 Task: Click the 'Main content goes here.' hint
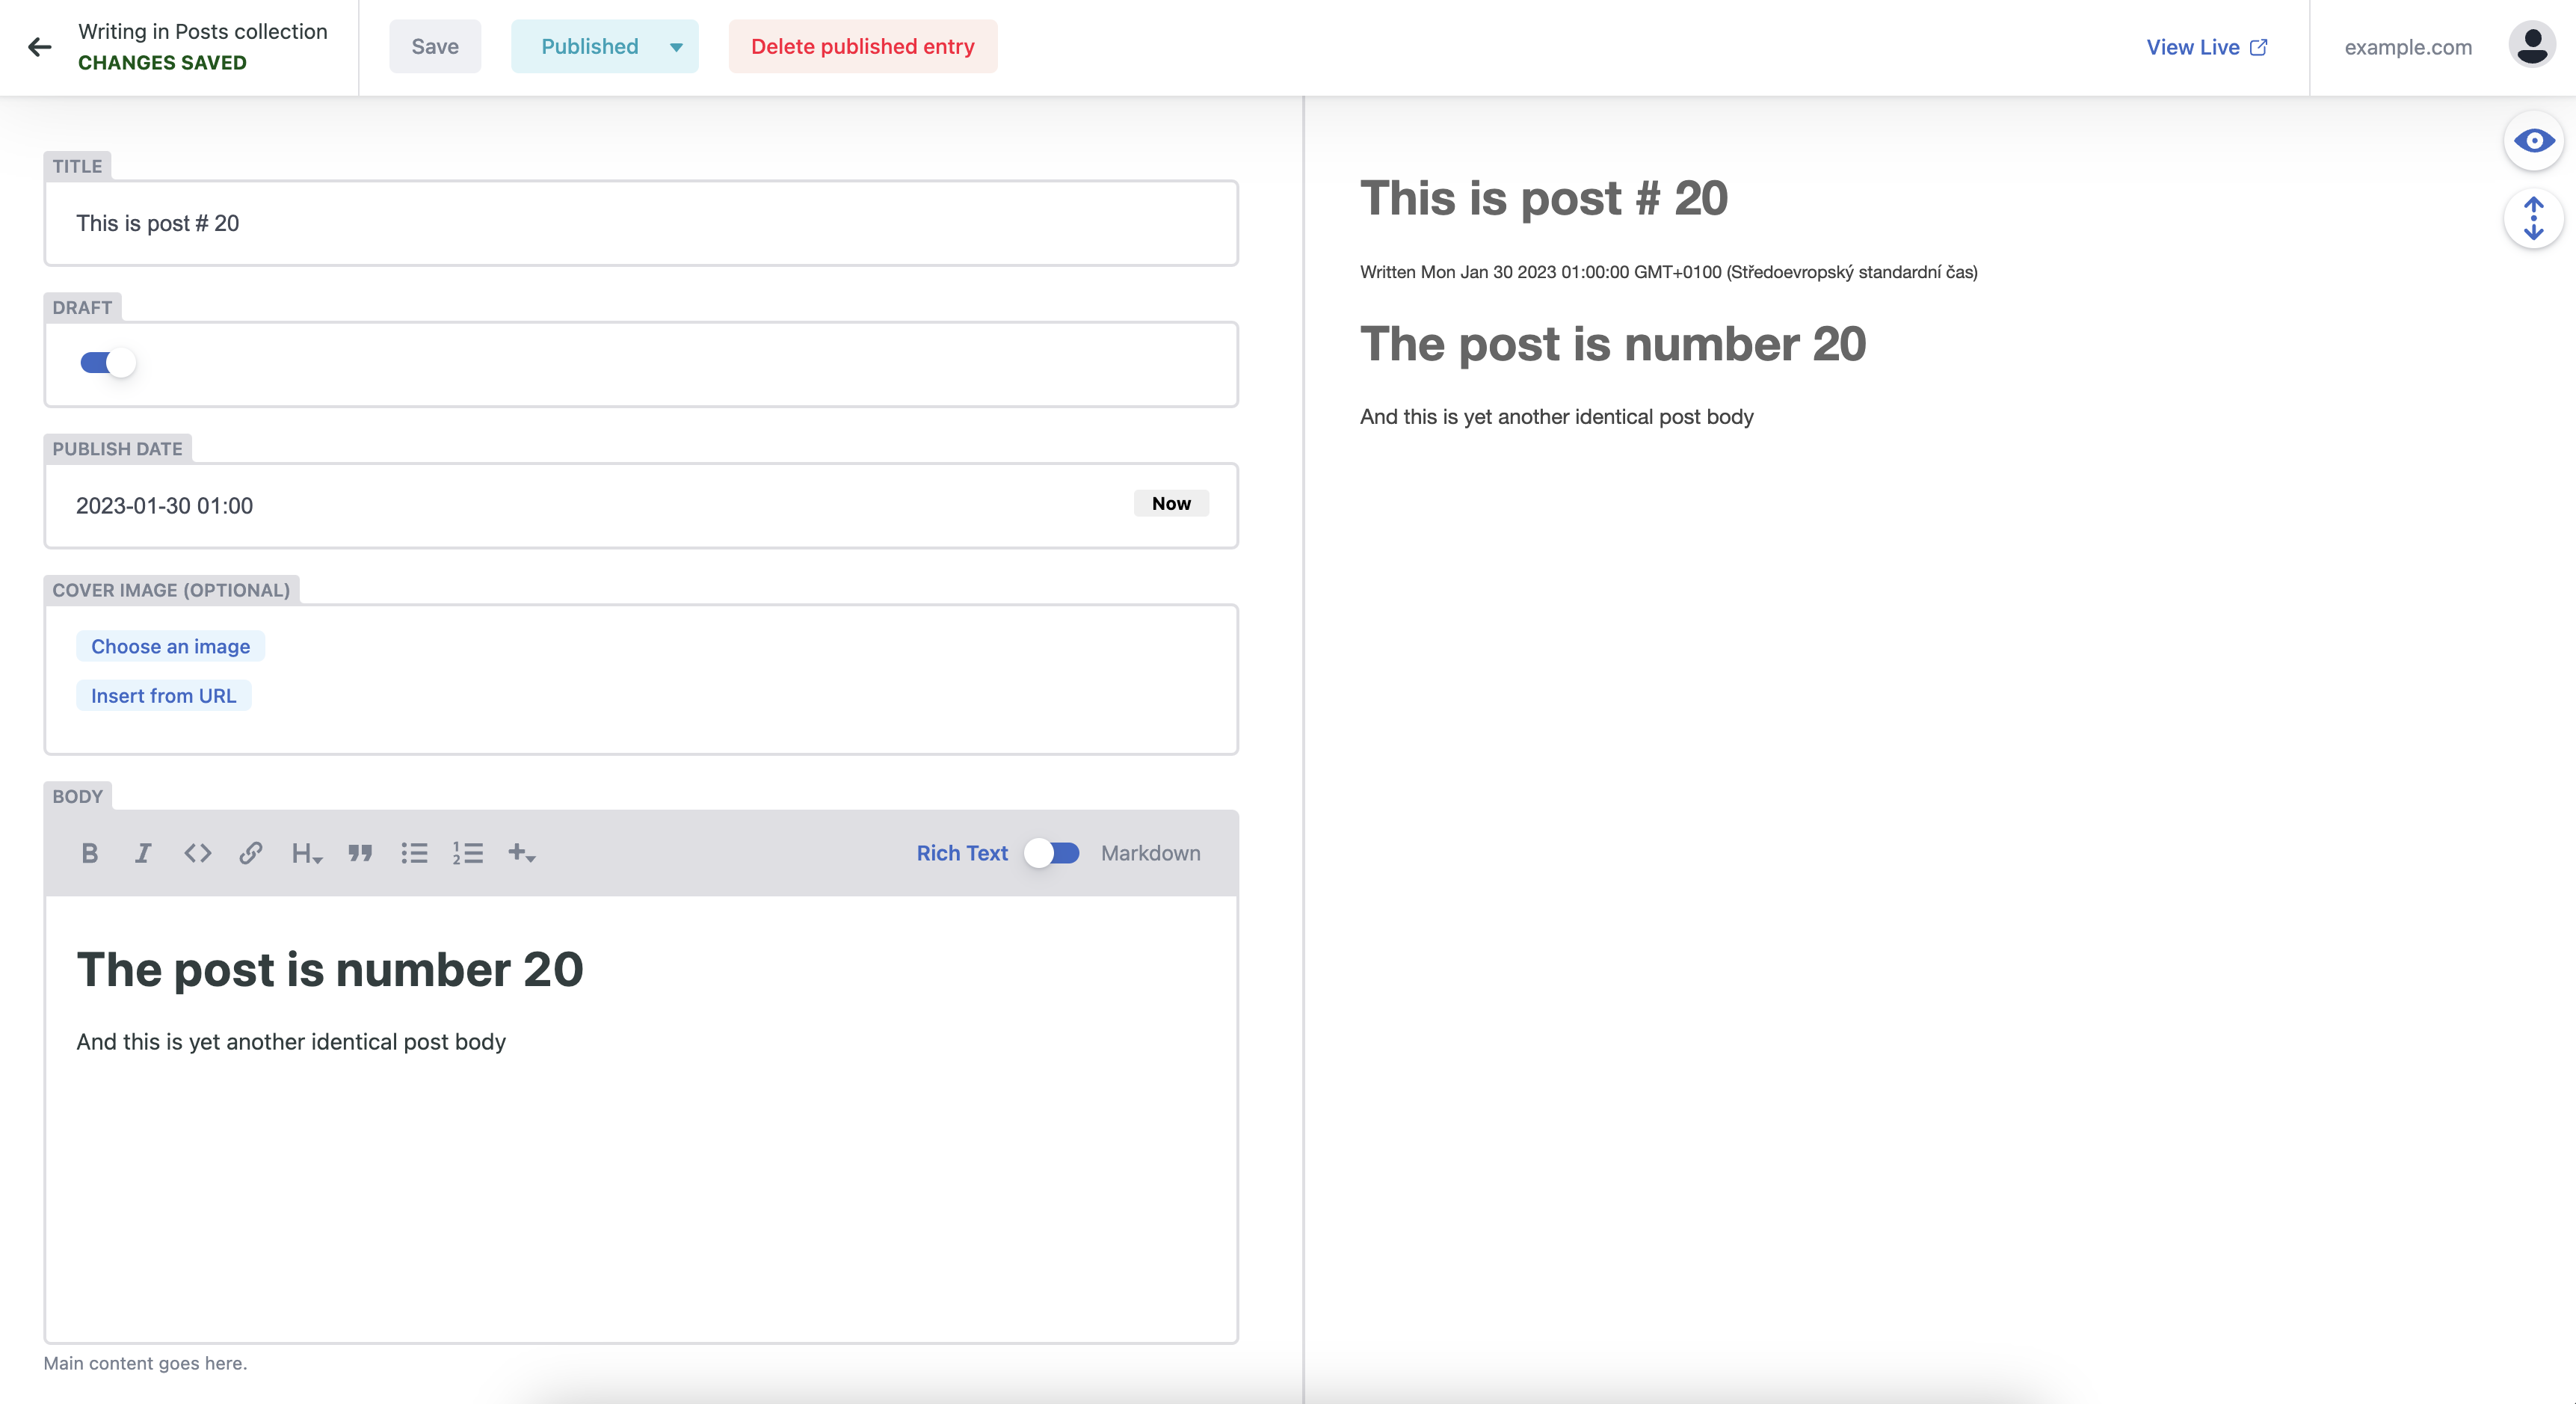click(x=145, y=1363)
